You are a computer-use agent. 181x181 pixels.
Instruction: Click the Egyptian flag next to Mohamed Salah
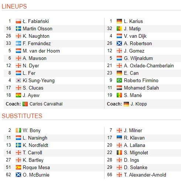[x=119, y=88]
